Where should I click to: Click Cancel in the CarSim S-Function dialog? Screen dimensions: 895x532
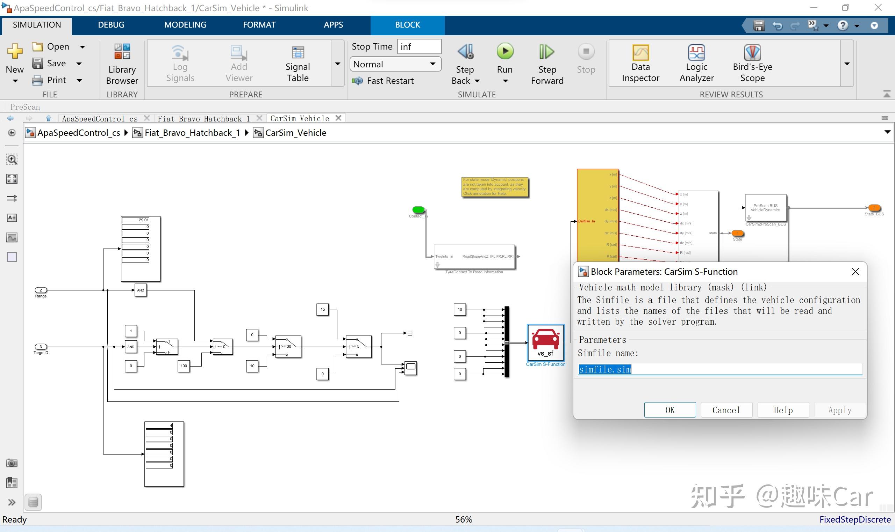[x=726, y=410]
